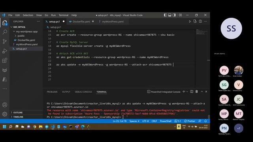
Task: Select the TERMINAL panel tab
Action: point(102,92)
